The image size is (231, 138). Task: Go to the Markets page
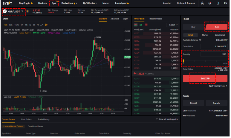(x=42, y=3)
